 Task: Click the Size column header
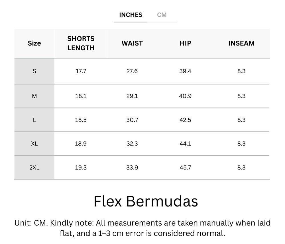pos(34,43)
